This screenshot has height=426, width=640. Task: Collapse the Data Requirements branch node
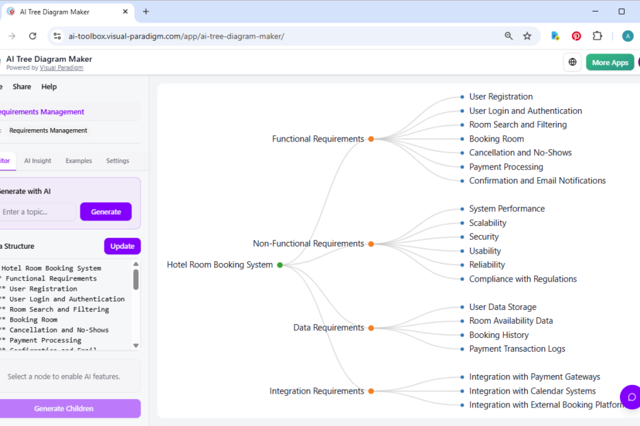tap(371, 328)
